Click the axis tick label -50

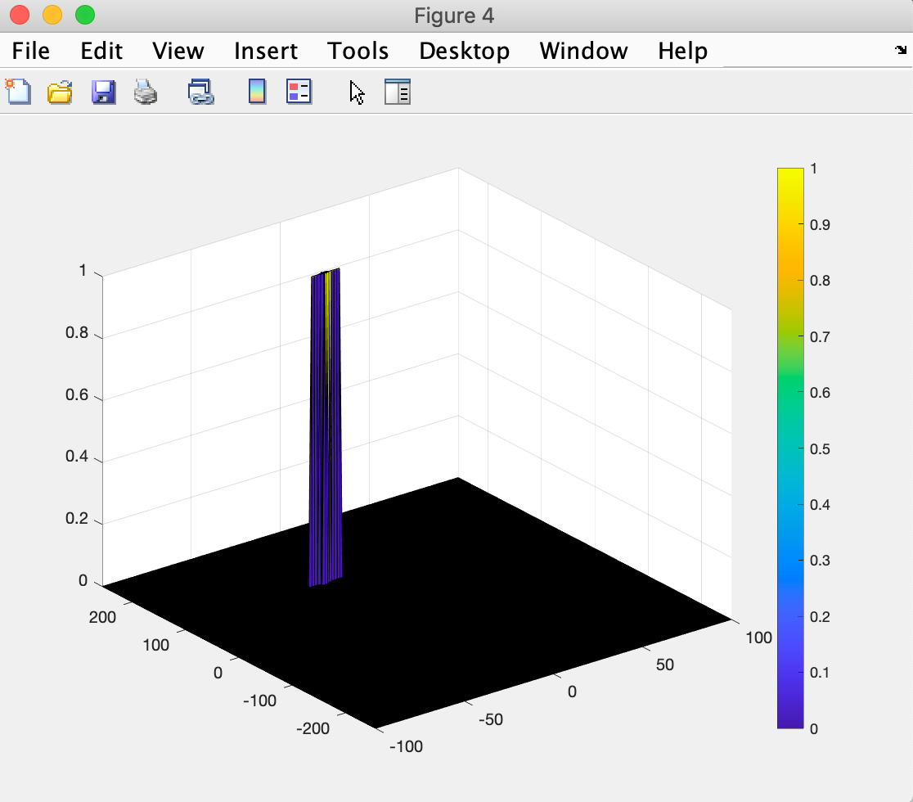pos(490,720)
